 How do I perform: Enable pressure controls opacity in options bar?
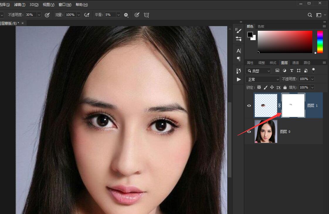(47, 15)
